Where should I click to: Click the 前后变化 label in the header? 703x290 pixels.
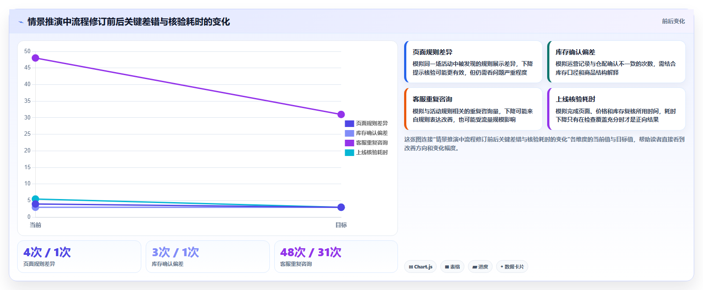click(673, 21)
